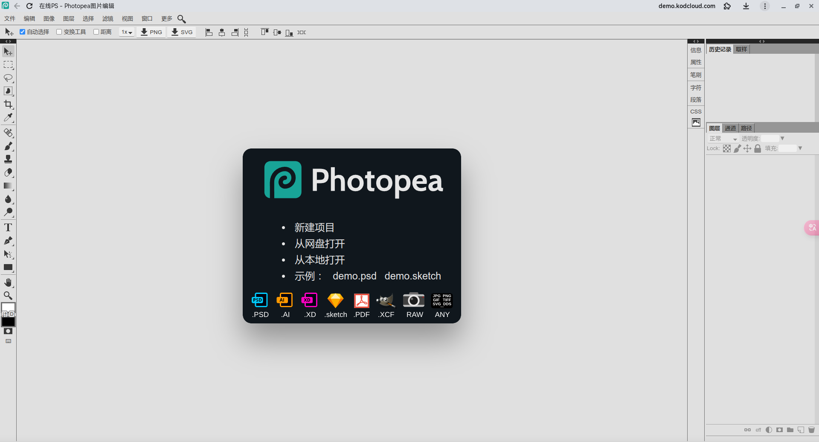
Task: Open the 正常 blend mode dropdown
Action: pos(723,139)
